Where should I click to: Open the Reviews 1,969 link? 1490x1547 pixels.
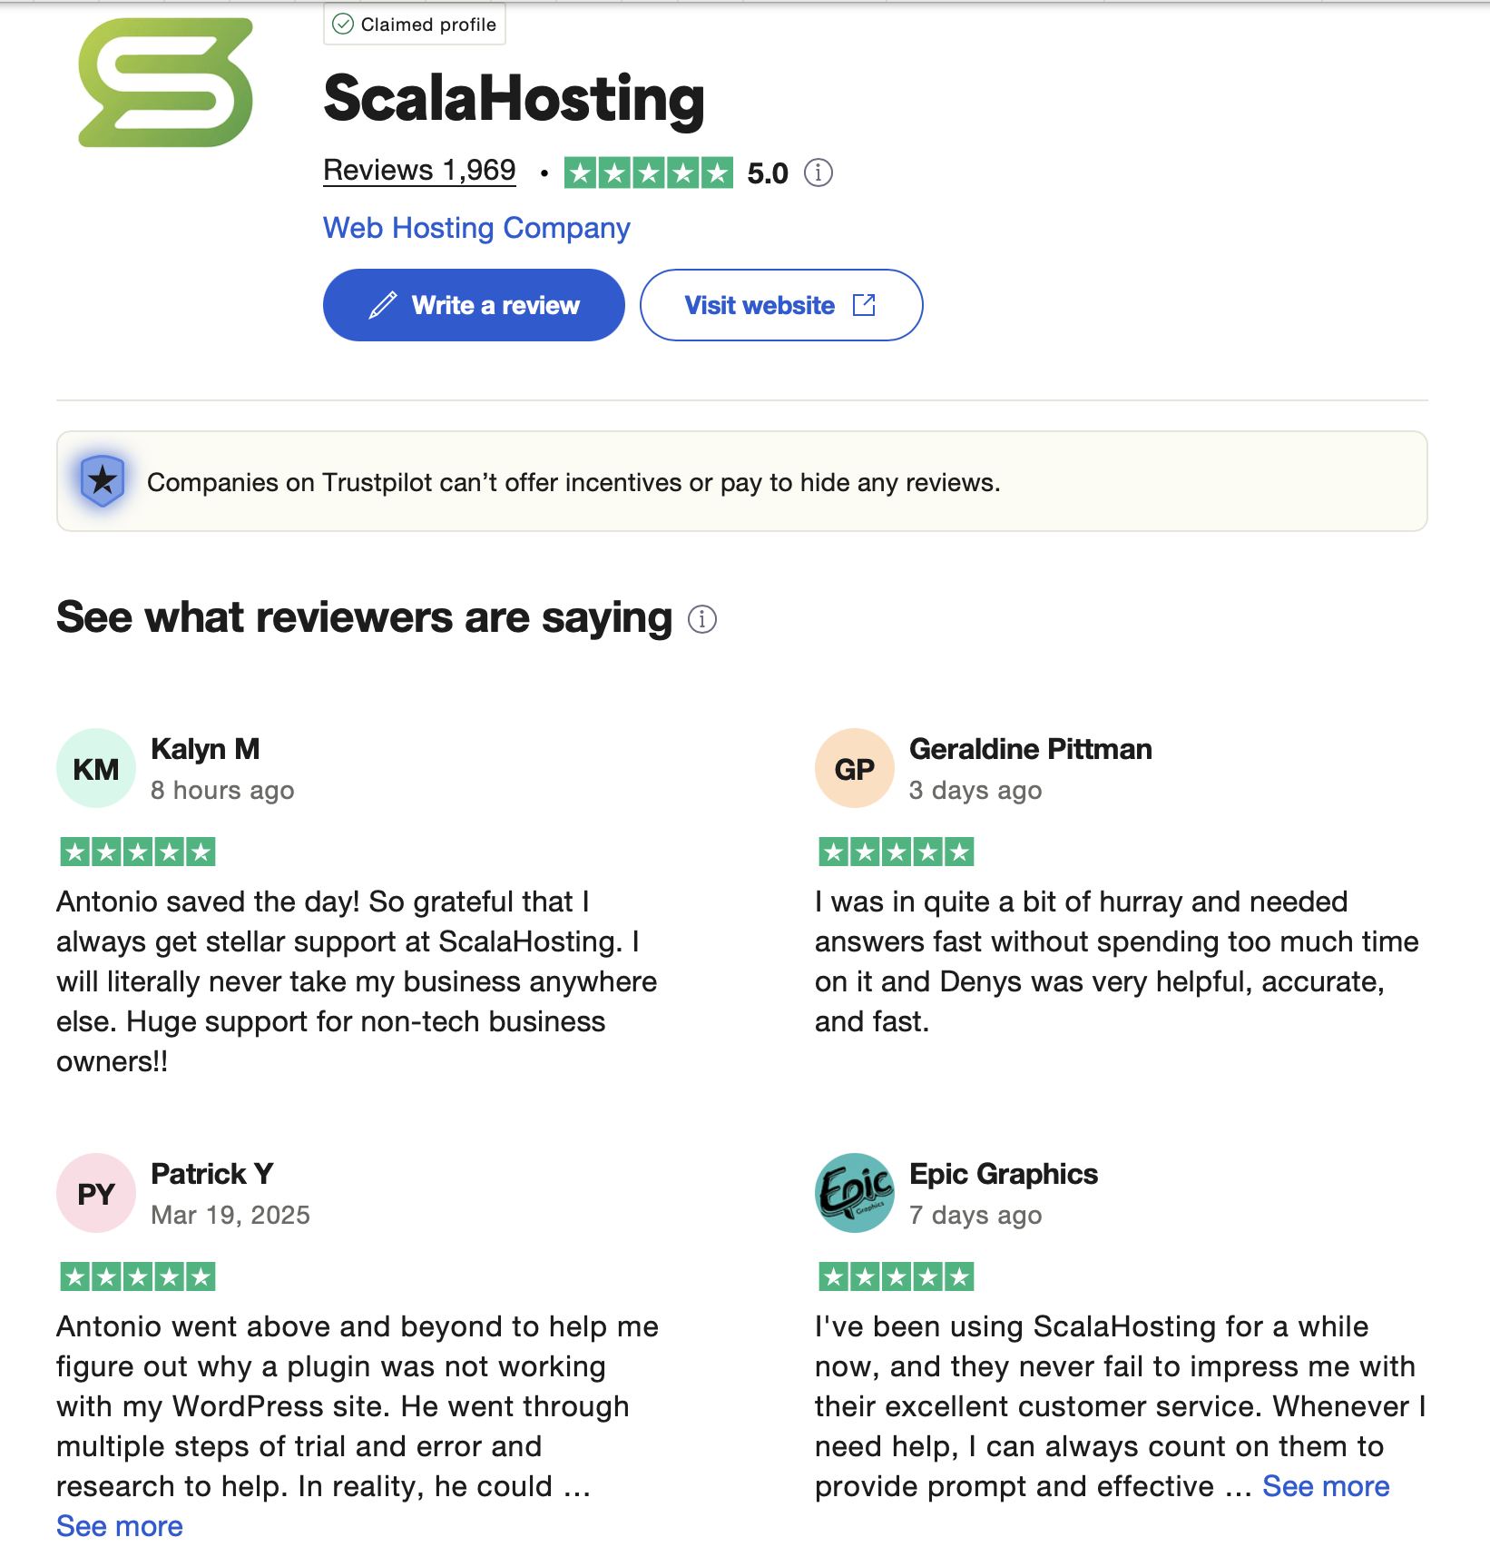tap(419, 171)
